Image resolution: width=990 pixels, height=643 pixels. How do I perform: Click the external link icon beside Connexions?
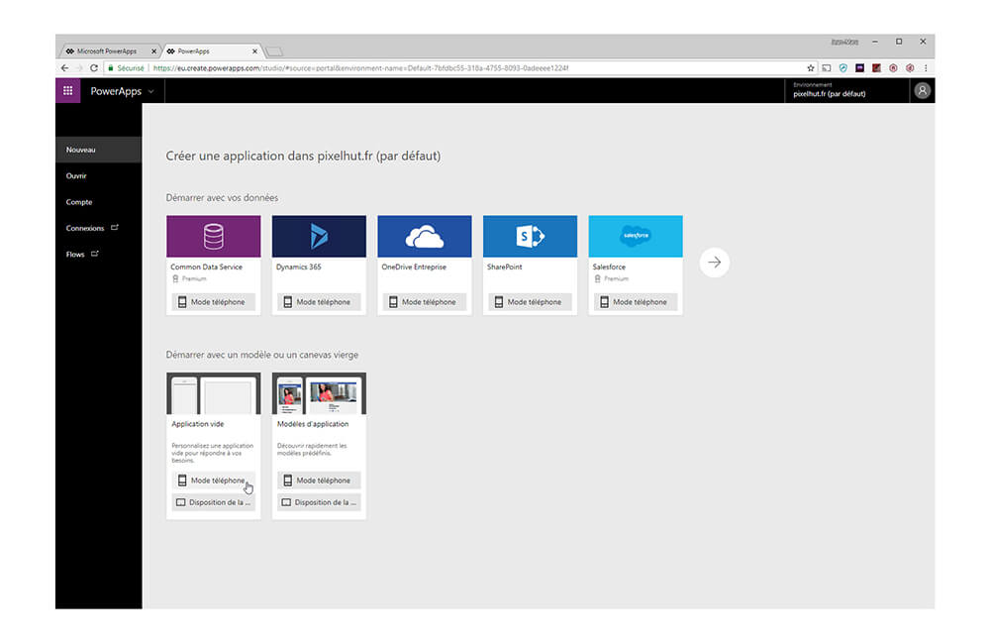114,228
